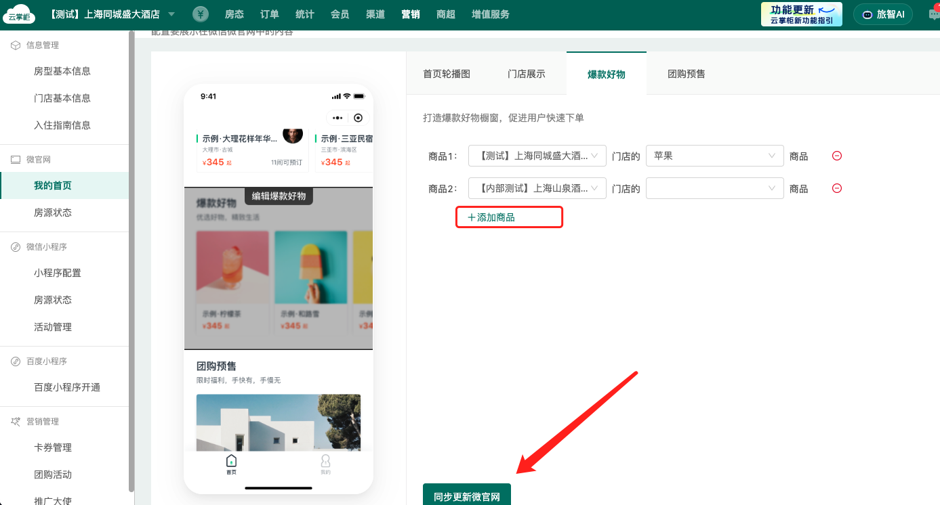Viewport: 940px width, 505px height.
Task: Switch to 团购预售 tab
Action: click(687, 74)
